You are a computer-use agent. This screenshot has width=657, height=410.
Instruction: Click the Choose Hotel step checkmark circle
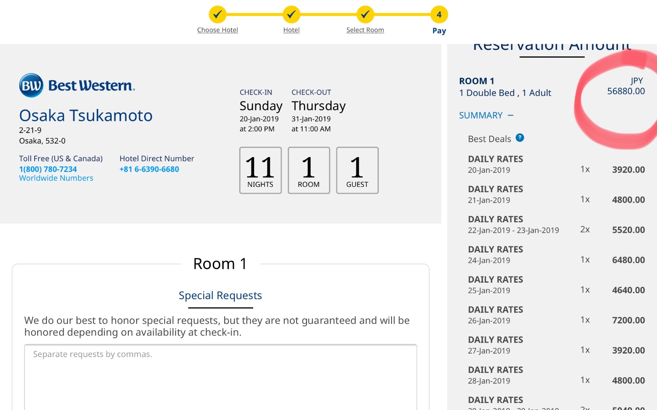(x=217, y=14)
